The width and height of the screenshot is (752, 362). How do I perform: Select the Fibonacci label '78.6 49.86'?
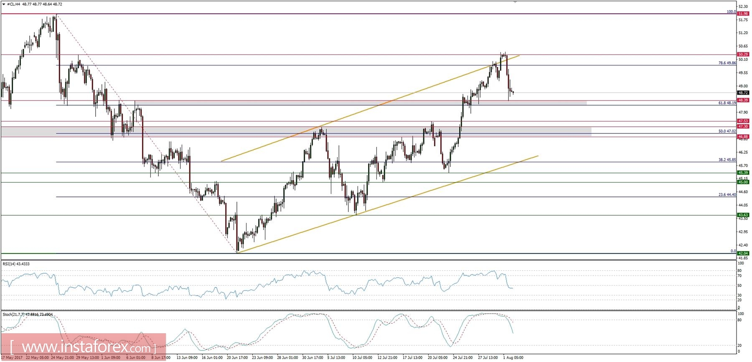tap(727, 63)
